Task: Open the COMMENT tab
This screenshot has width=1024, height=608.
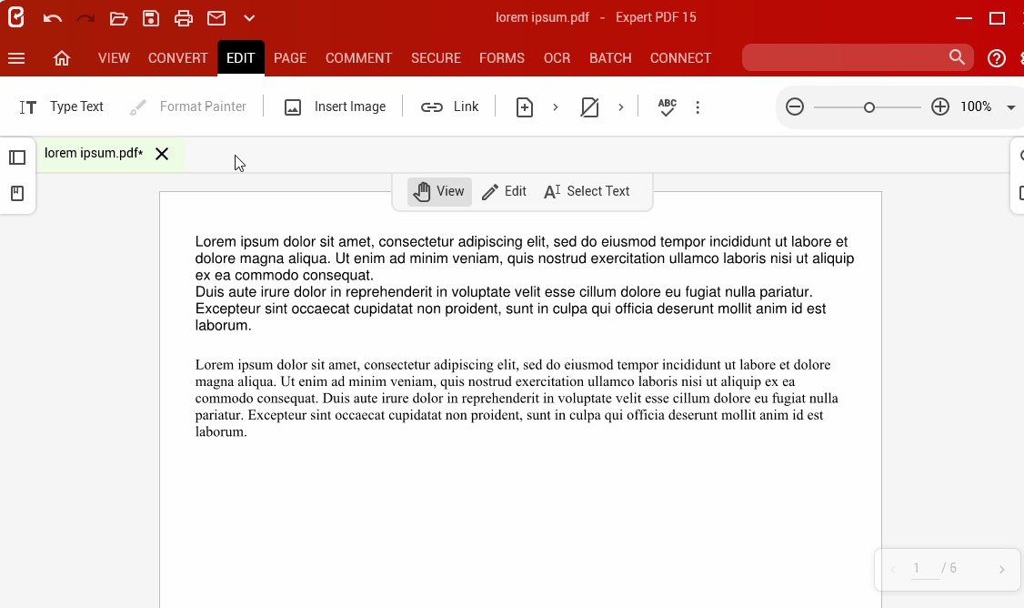Action: click(358, 58)
